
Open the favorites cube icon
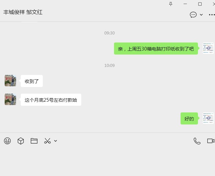[21, 141]
